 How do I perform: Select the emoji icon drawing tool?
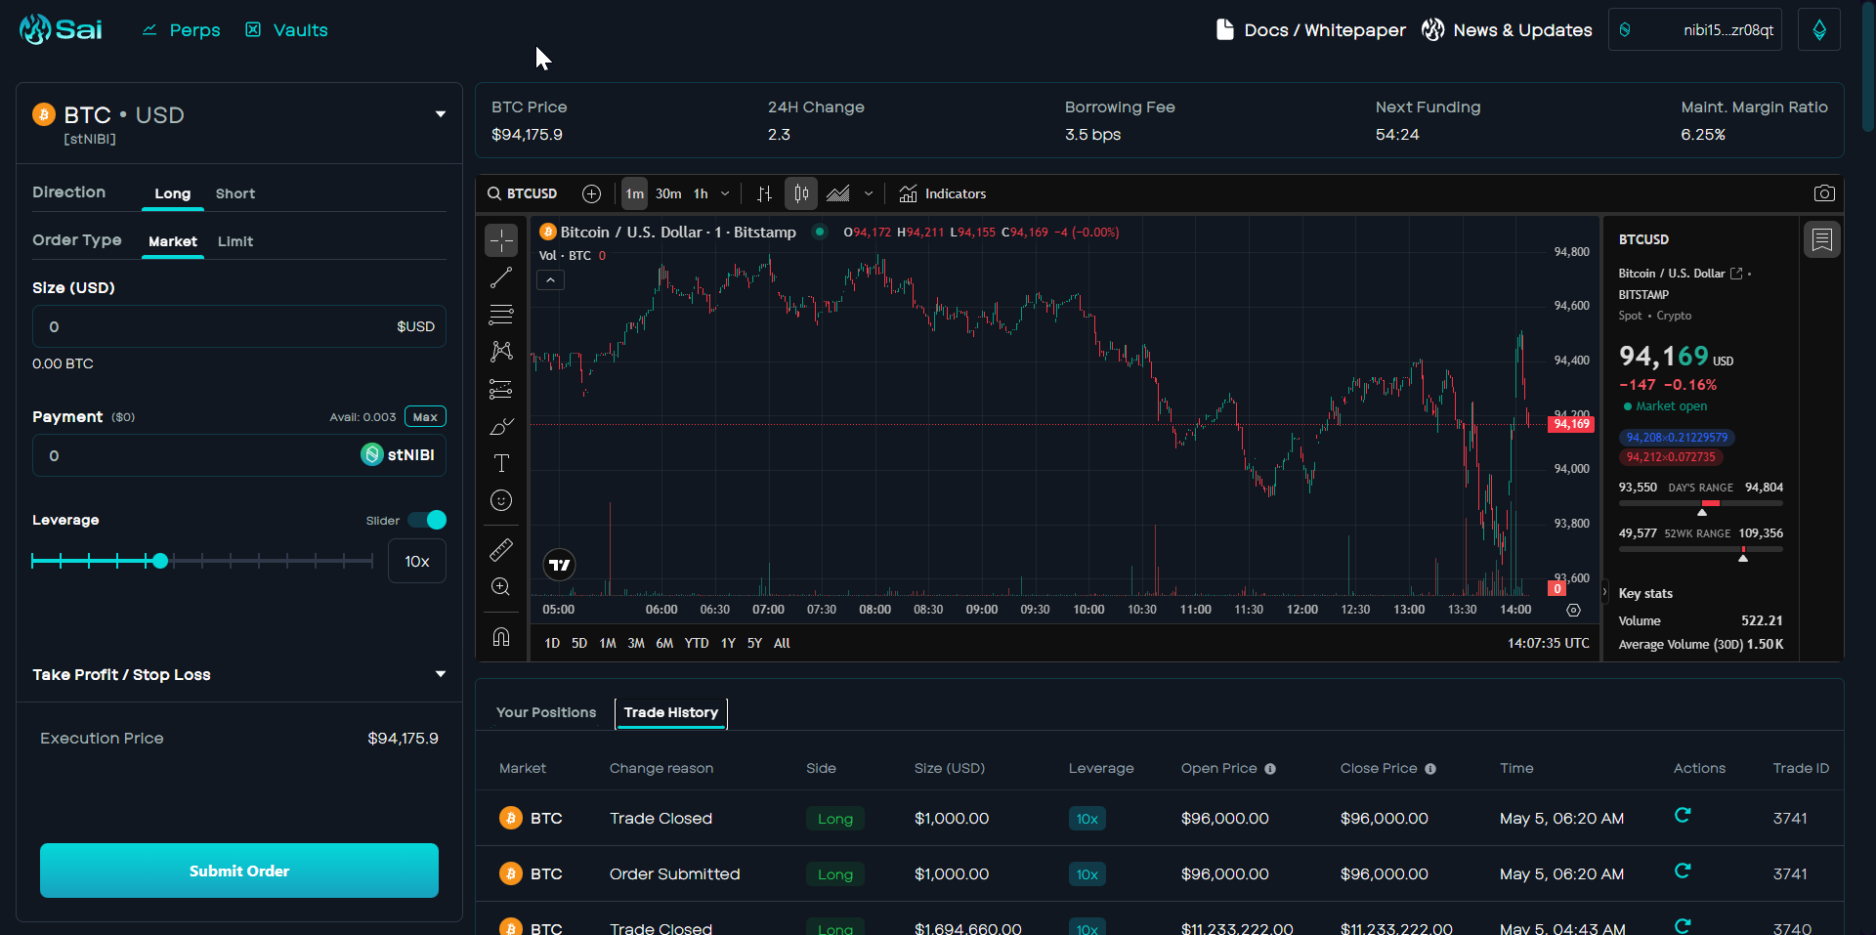pyautogui.click(x=501, y=500)
